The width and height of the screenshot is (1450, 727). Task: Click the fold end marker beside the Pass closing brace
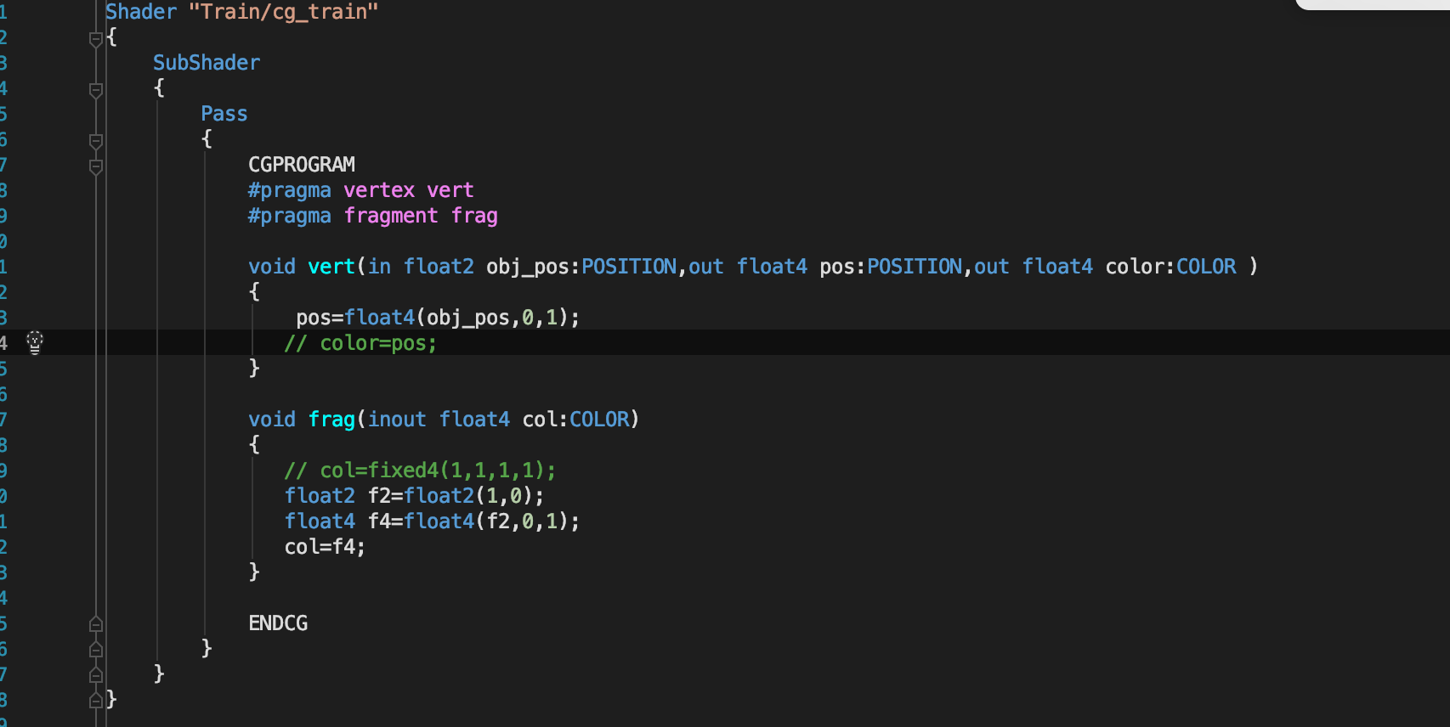[x=96, y=649]
